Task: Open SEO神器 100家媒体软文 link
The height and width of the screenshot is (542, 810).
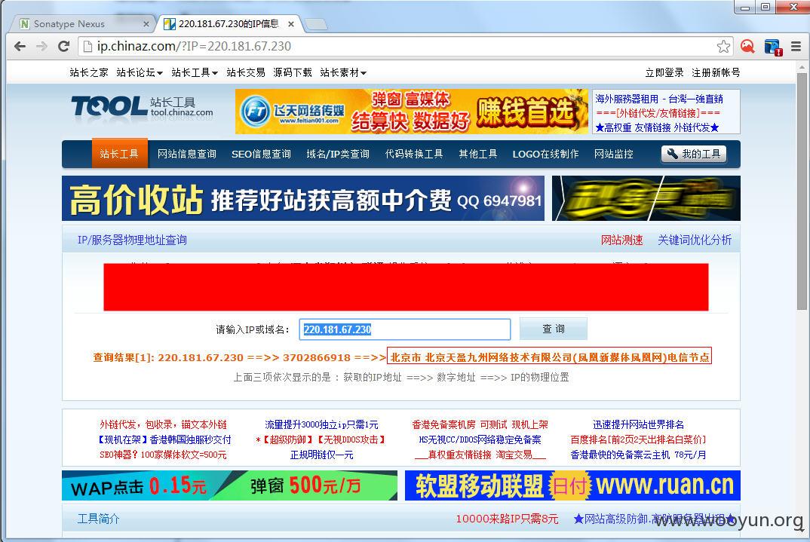Action: click(x=163, y=455)
